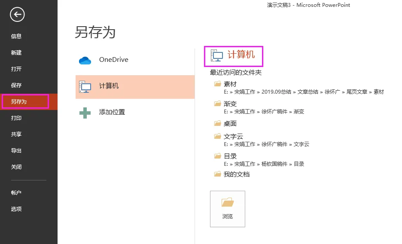Click the back arrow circle icon

(18, 15)
